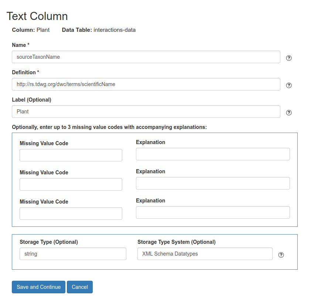This screenshot has height=297, width=311.
Task: Click the Column name Plant text
Action: click(x=43, y=30)
